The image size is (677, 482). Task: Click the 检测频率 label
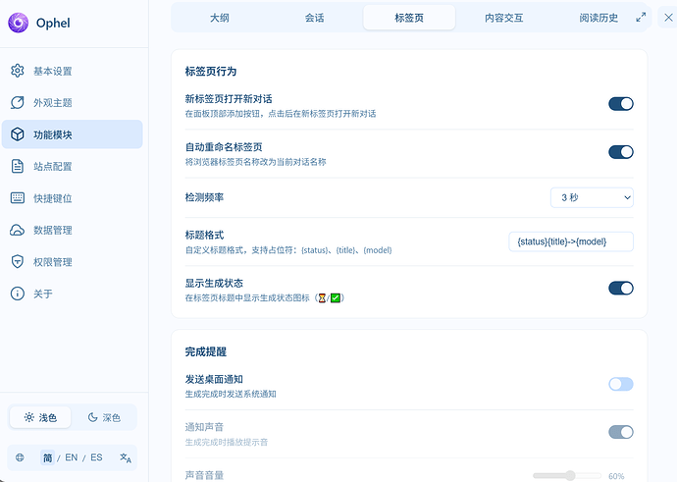(x=204, y=197)
